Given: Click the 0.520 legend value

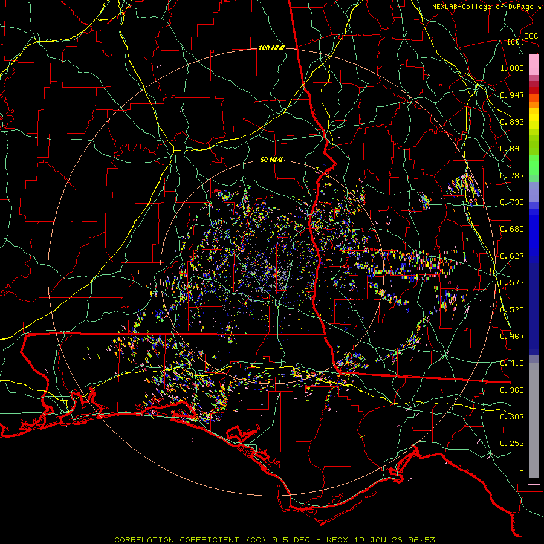Looking at the screenshot, I should [x=512, y=310].
